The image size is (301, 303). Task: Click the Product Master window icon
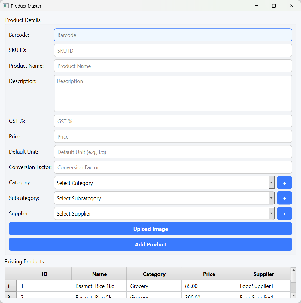(x=6, y=6)
